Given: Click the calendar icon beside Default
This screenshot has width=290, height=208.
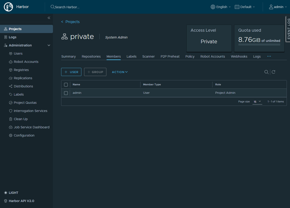Looking at the screenshot, I should (237, 7).
